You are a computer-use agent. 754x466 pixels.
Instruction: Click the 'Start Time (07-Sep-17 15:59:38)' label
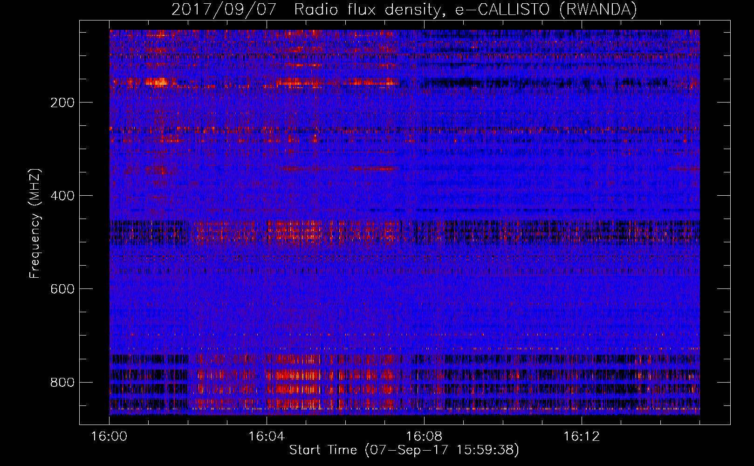[x=404, y=450]
